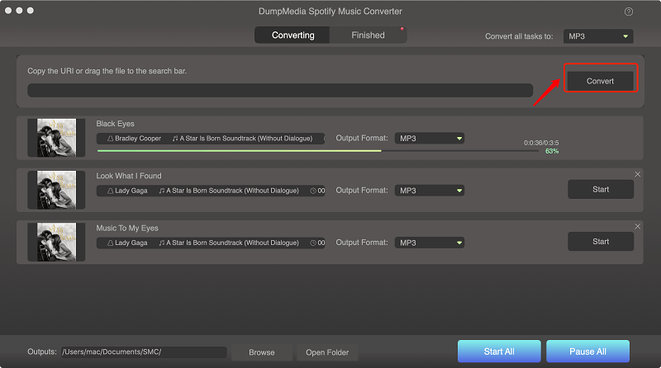Switch to the Finished tab
This screenshot has width=661, height=368.
368,35
